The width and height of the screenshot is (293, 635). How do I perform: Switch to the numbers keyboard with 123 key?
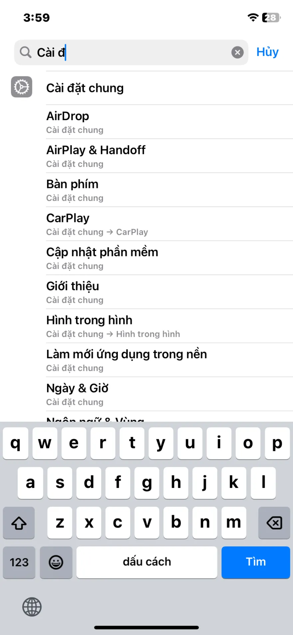click(x=19, y=562)
